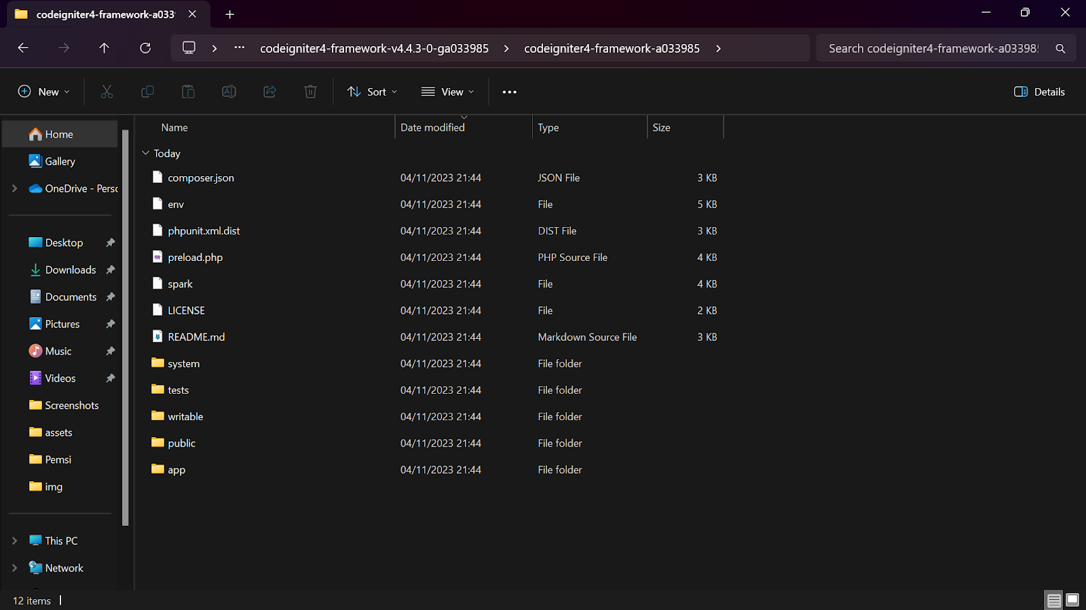This screenshot has height=610, width=1086.
Task: Click the codeigniter4-framework-a033985 breadcrumb
Action: point(612,48)
